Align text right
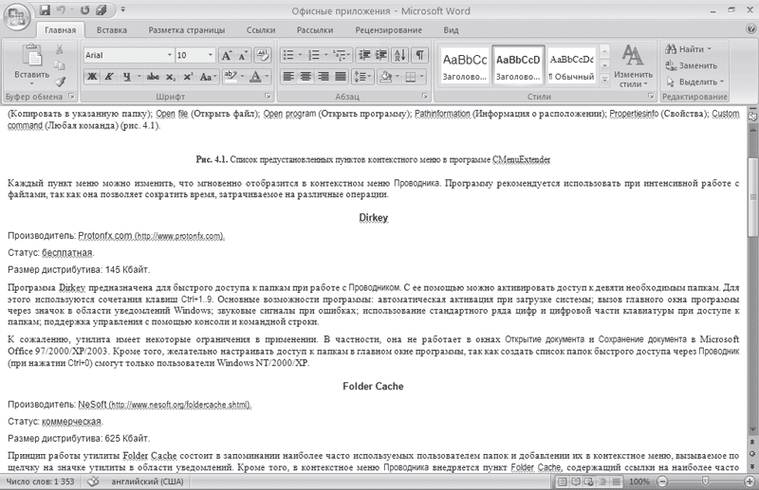759x490 pixels. [x=324, y=77]
